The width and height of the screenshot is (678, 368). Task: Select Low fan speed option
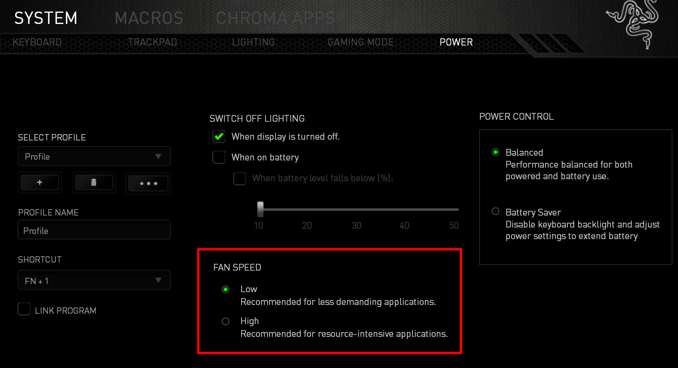pos(226,289)
